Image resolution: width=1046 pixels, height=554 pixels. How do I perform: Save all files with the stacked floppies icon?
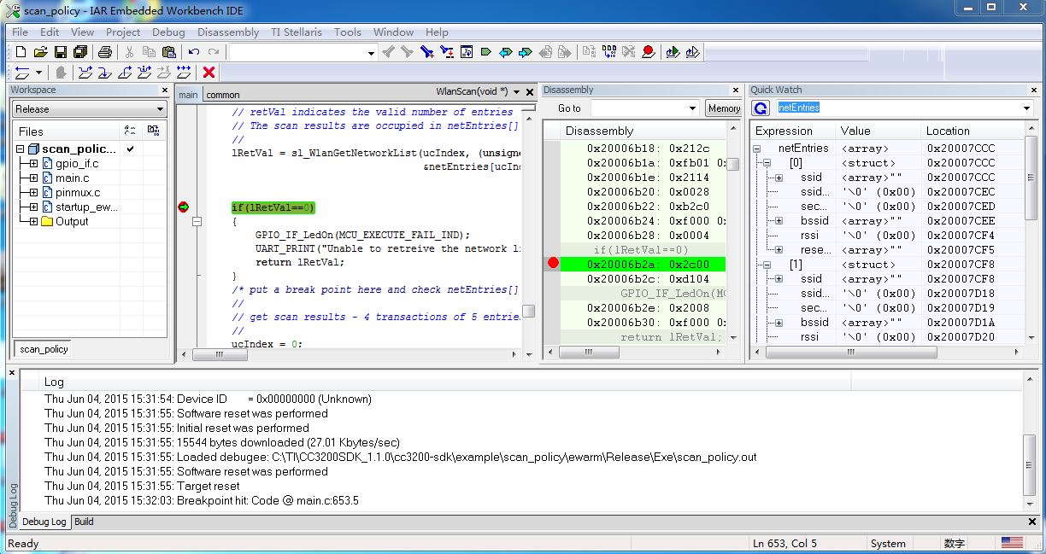pyautogui.click(x=79, y=52)
